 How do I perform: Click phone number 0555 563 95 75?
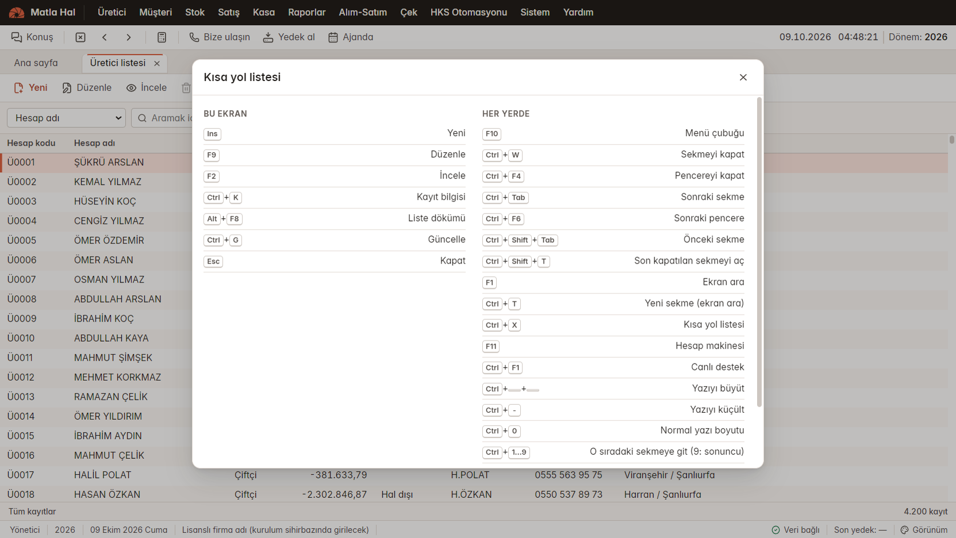(x=569, y=475)
